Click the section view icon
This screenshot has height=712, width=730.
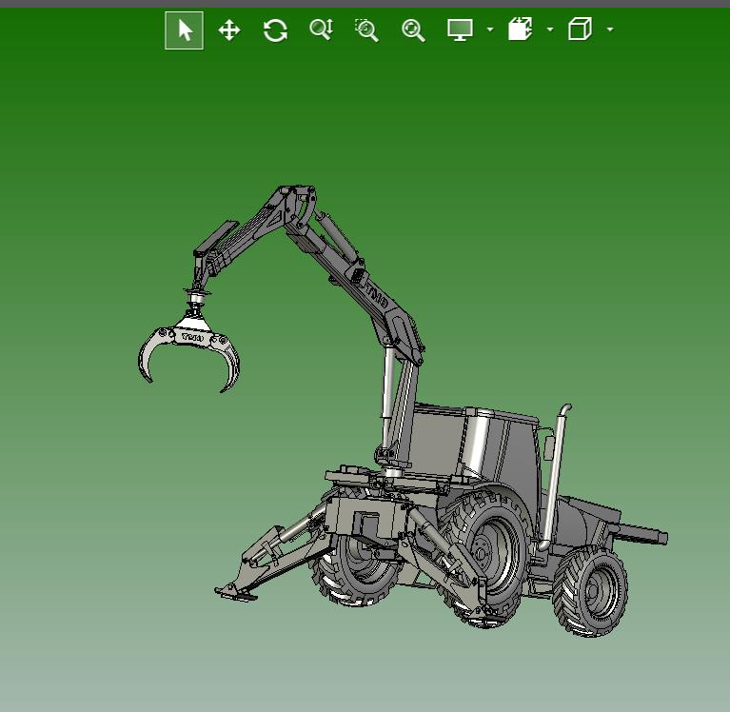coord(520,29)
